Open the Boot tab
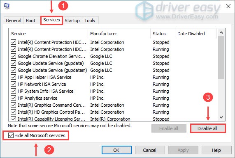The width and height of the screenshot is (235, 158). (30, 21)
